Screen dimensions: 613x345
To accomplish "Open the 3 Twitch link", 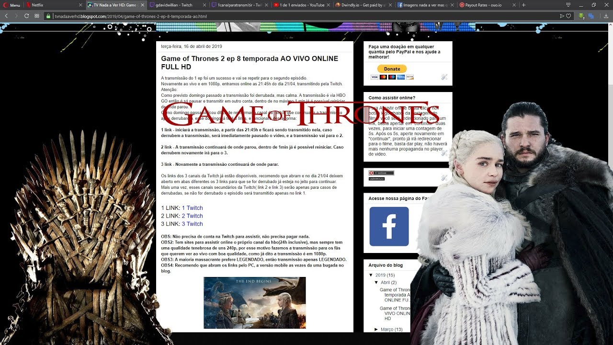I will pos(192,224).
